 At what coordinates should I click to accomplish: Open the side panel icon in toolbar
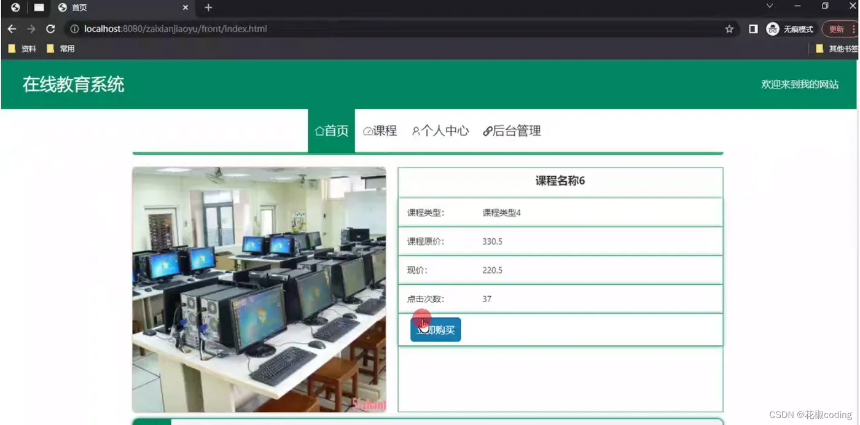click(753, 29)
